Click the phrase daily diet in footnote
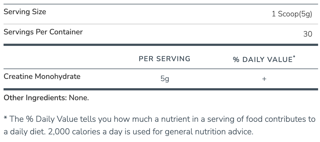320x142 pixels. [28, 132]
